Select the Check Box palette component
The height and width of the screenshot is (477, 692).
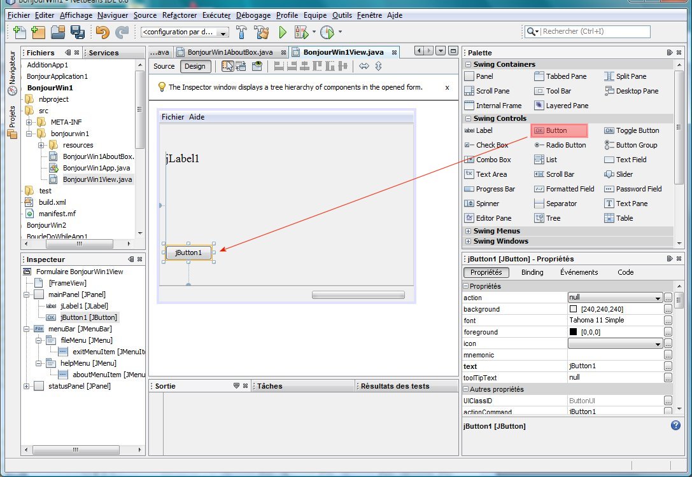point(486,145)
